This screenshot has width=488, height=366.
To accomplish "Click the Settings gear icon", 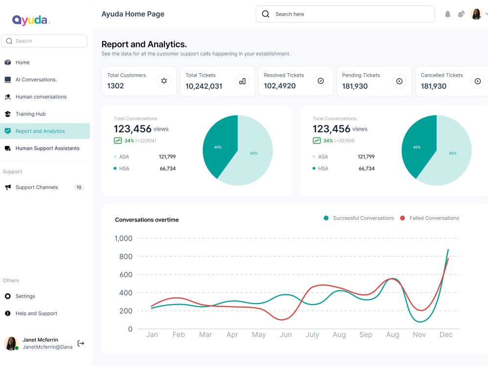I will pyautogui.click(x=8, y=296).
